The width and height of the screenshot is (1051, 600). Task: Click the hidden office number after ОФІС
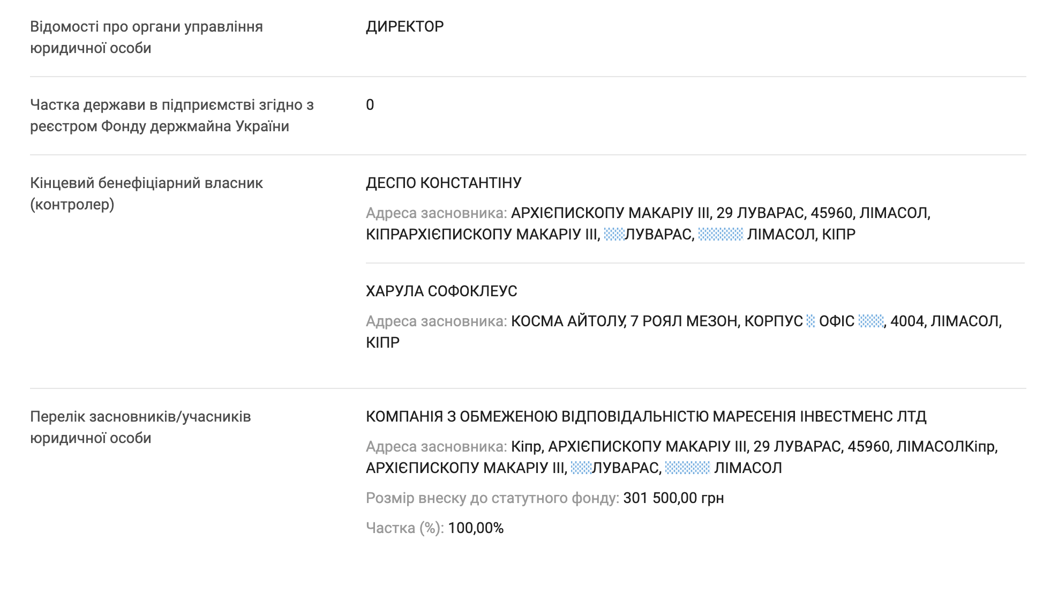tap(870, 321)
